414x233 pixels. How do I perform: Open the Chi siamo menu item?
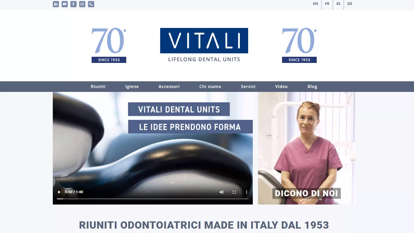(210, 86)
